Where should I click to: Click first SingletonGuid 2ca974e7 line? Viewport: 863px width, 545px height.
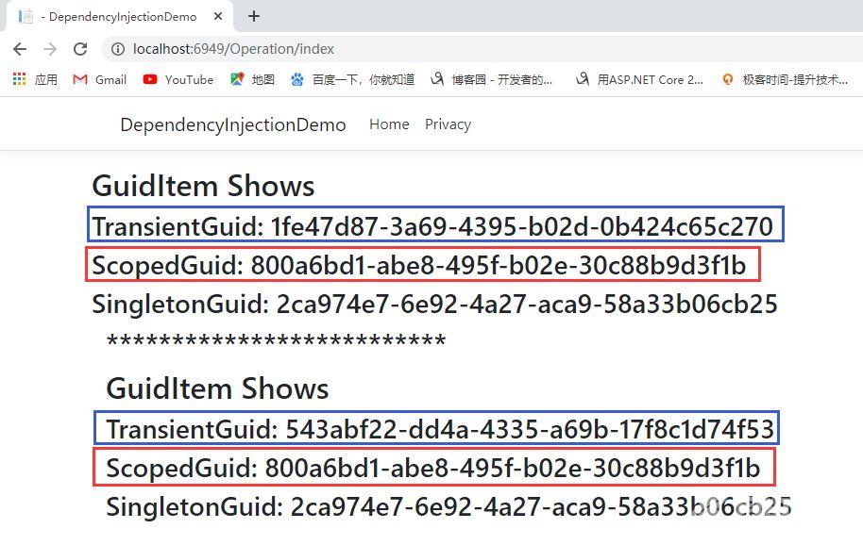coord(434,304)
